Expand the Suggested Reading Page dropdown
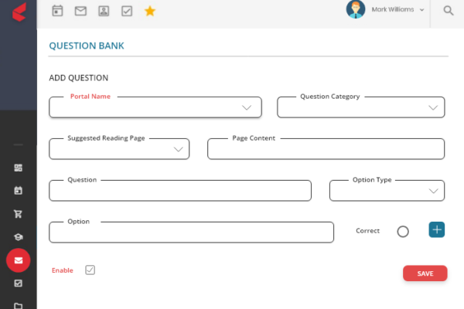464x309 pixels. pos(119,149)
